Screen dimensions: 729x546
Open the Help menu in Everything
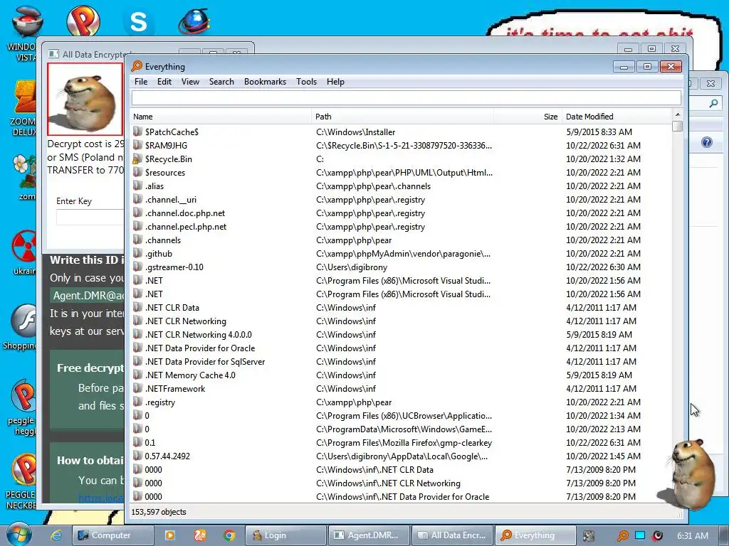(x=335, y=82)
